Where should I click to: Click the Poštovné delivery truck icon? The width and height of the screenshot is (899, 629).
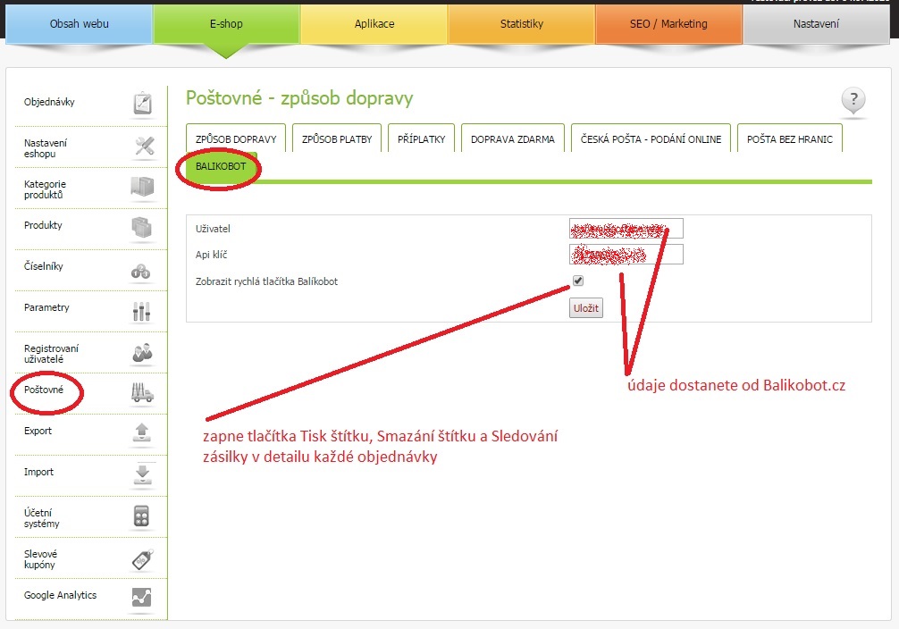coord(142,393)
